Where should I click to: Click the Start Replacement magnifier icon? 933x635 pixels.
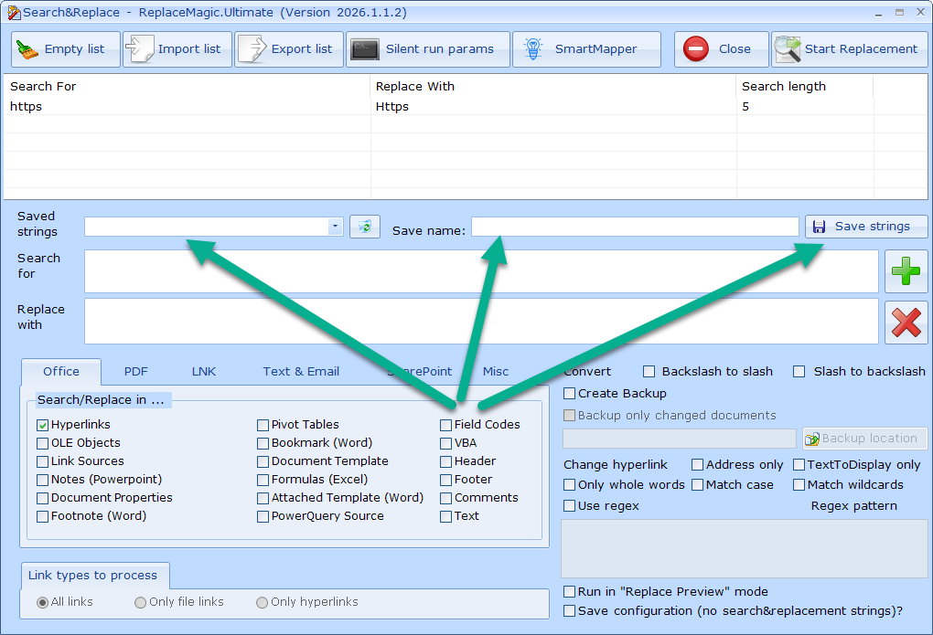(x=788, y=48)
